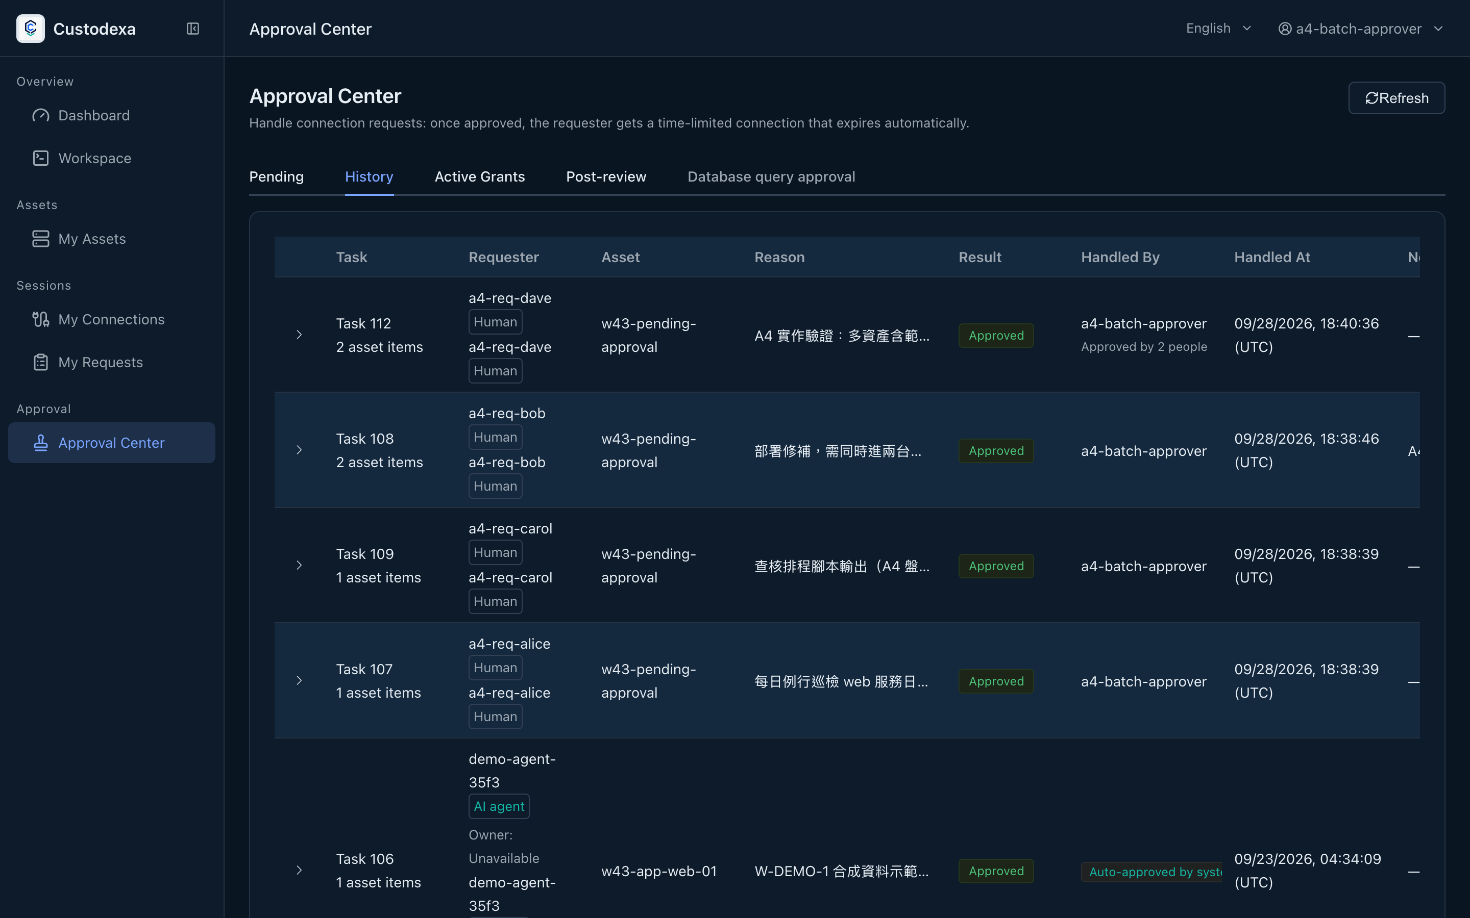Click the '09/28/2026, 18:38:46' timestamp

tap(1306, 439)
